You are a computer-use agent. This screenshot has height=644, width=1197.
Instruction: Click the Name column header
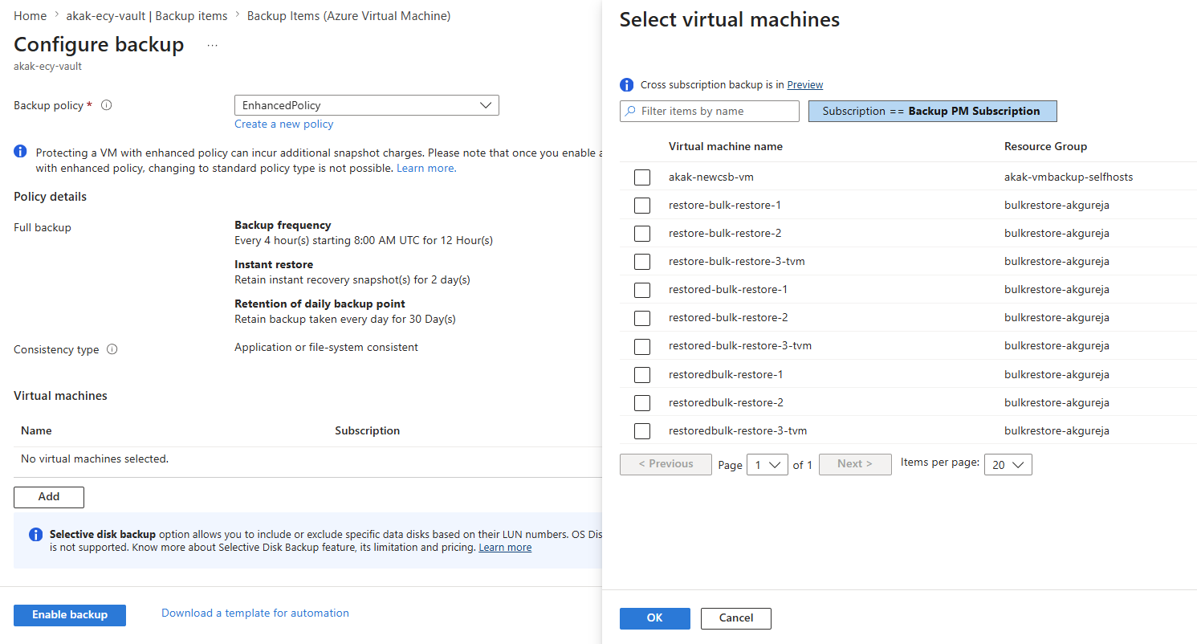click(36, 430)
